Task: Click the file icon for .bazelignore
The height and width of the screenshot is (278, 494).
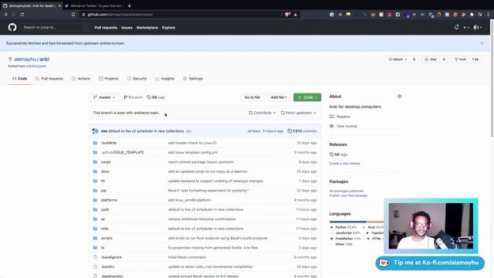Action: pyautogui.click(x=95, y=257)
